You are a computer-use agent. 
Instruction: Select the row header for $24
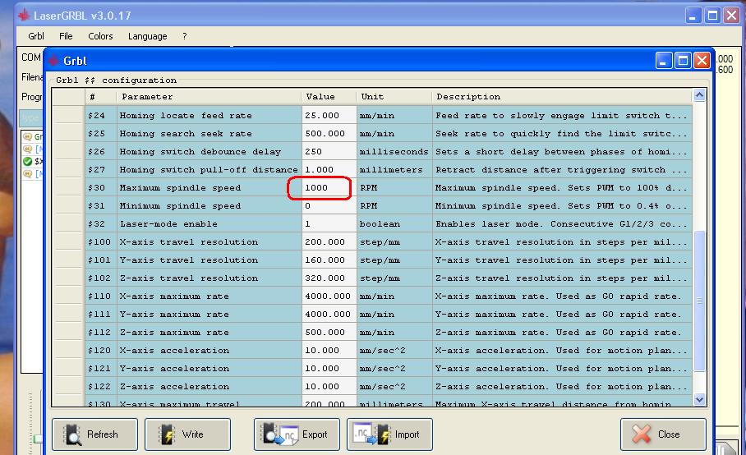68,116
